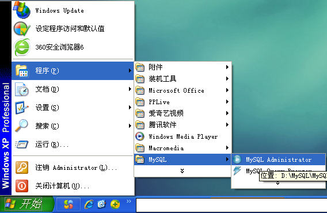Click the blue refresh-style quick launch icon
Screen dimensions: 327x213
pos(102,204)
